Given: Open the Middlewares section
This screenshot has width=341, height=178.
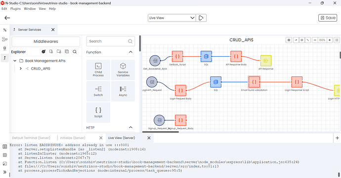Looking at the screenshot, I should click(45, 41).
